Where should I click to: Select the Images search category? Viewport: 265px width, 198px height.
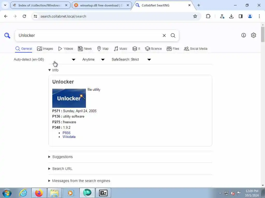45,49
